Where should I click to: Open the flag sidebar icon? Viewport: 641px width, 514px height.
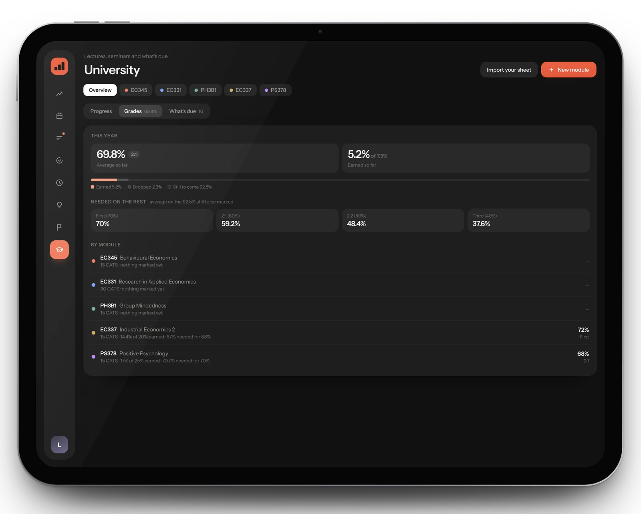pyautogui.click(x=59, y=227)
